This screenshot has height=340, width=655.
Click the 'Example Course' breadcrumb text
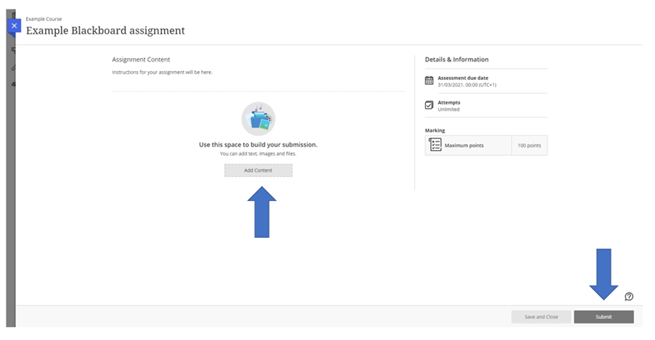point(44,19)
